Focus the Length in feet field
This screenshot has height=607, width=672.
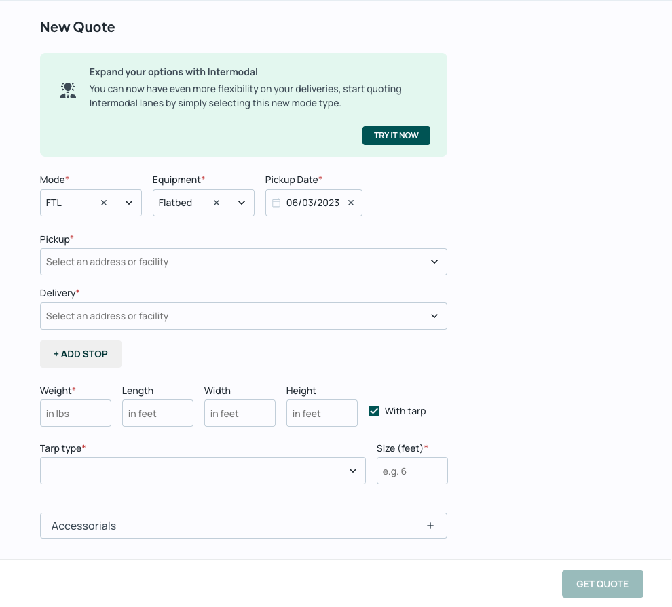[x=157, y=413]
